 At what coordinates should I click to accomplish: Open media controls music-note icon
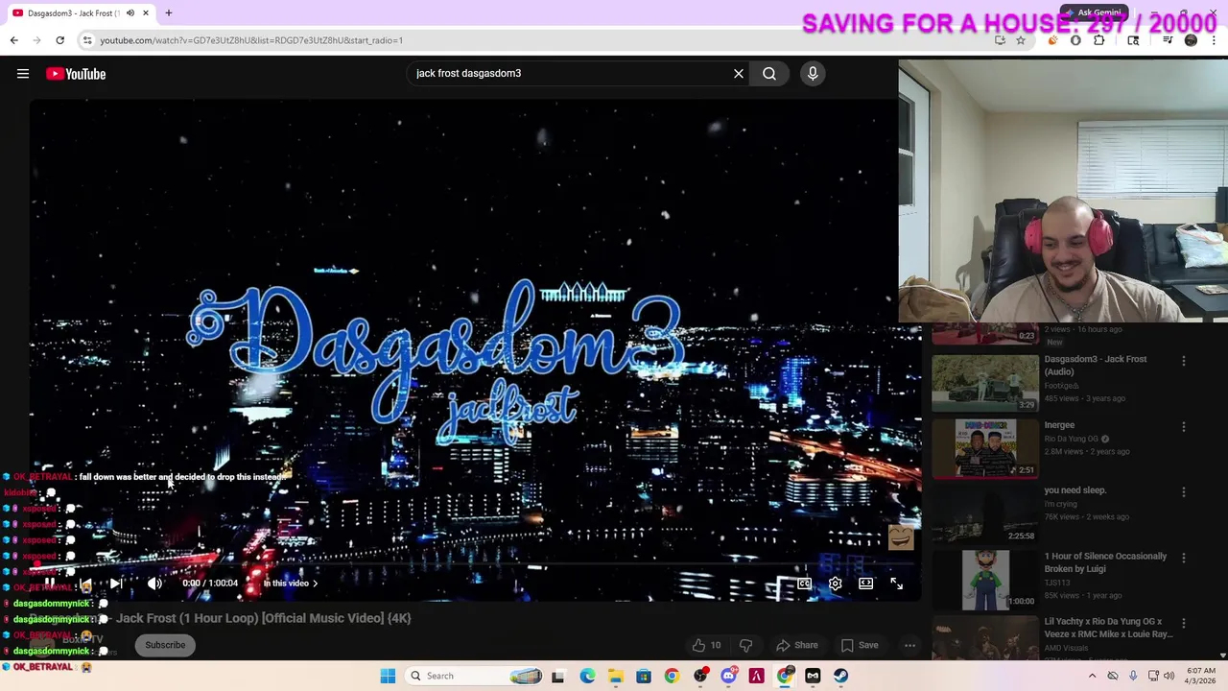click(x=1168, y=40)
